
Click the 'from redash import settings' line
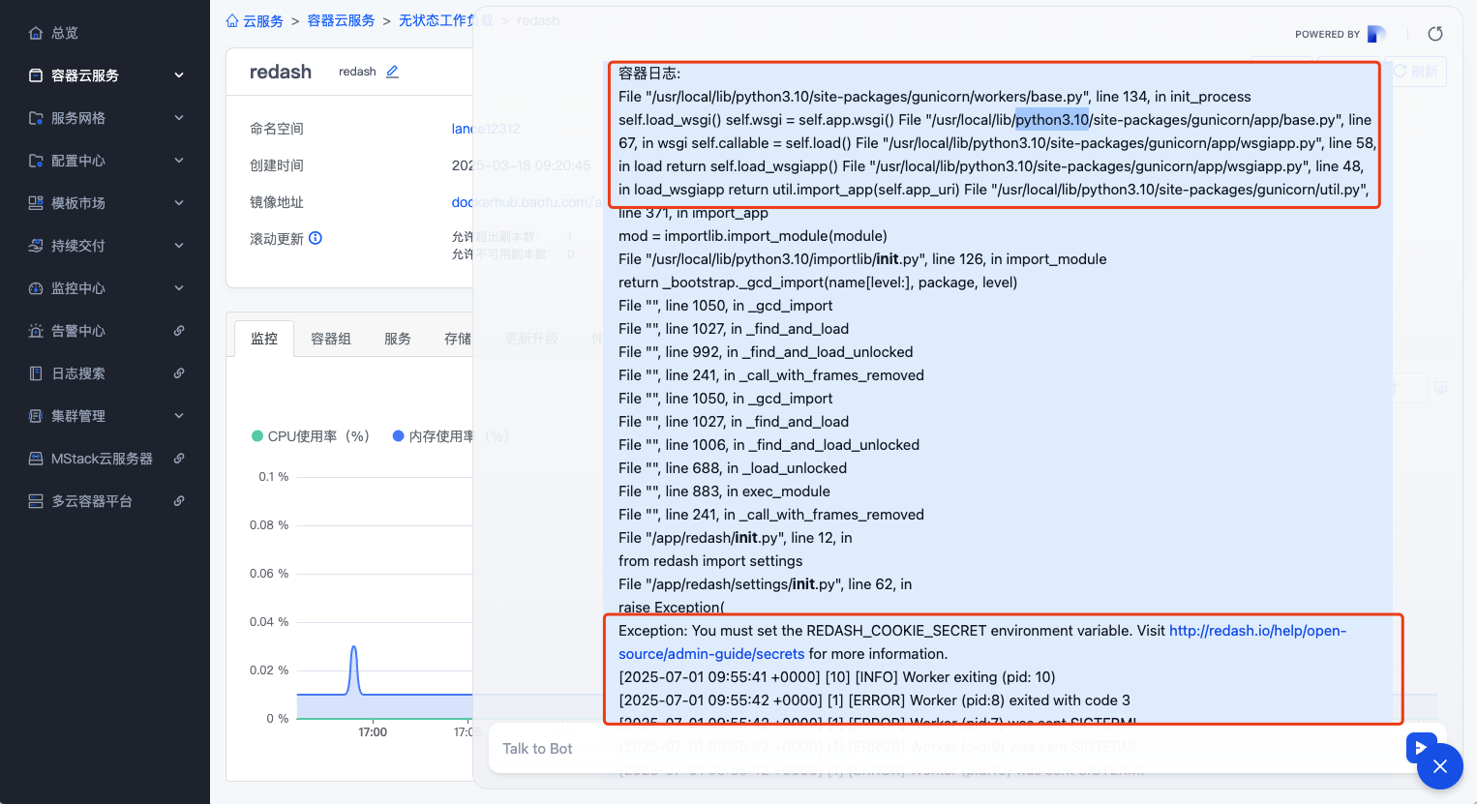[710, 561]
